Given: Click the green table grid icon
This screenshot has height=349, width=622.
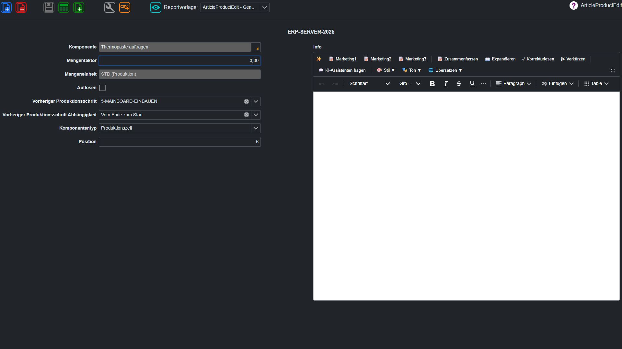Looking at the screenshot, I should pos(64,7).
